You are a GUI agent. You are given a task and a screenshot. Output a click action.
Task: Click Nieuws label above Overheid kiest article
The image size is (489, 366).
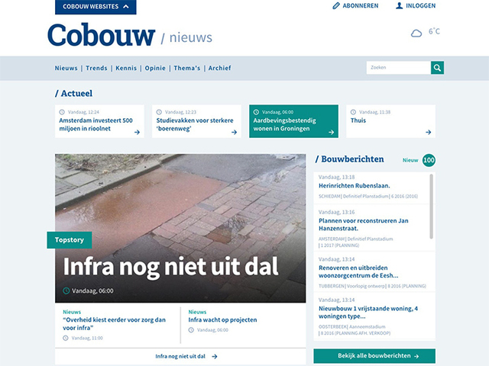[x=72, y=312]
